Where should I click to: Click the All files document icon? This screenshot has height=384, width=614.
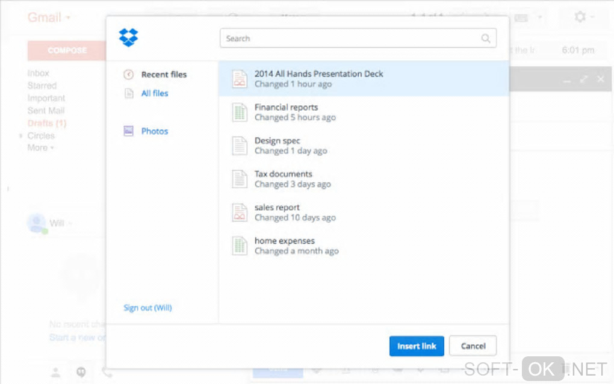pos(129,93)
